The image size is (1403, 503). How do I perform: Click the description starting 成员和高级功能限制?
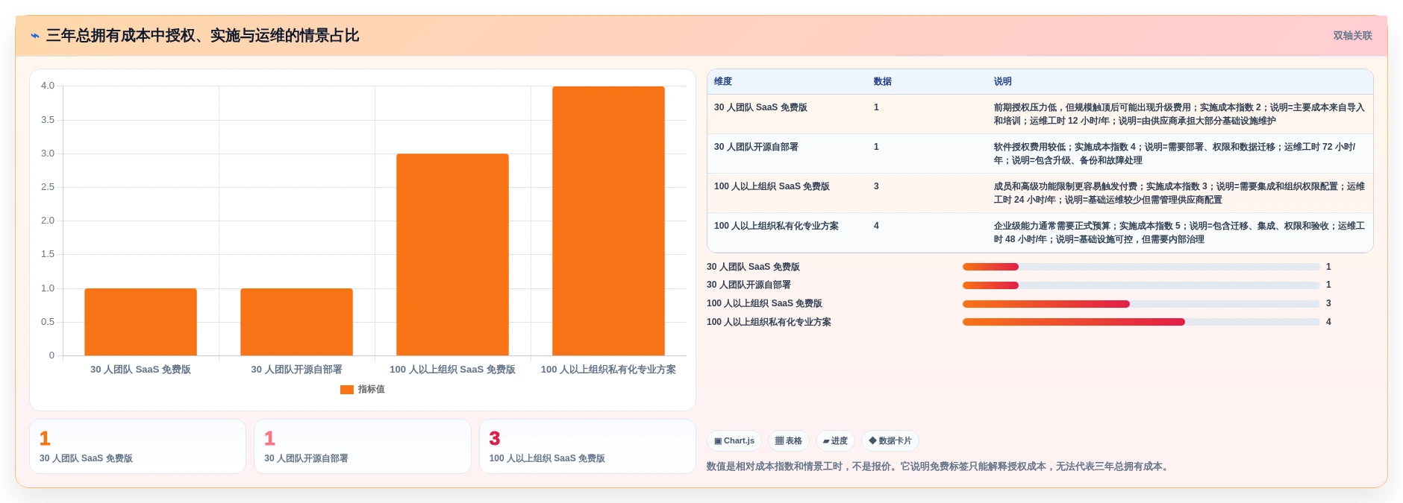1179,193
